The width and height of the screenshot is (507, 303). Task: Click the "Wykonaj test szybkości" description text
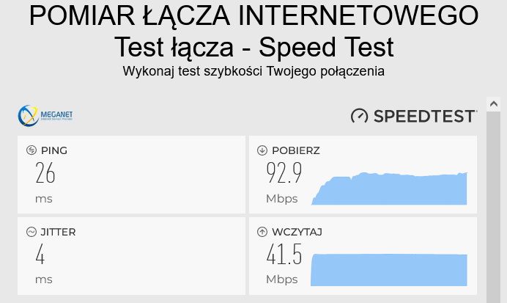click(x=253, y=71)
